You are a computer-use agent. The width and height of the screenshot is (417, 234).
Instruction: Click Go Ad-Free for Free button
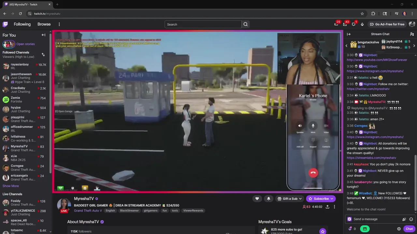click(x=387, y=24)
